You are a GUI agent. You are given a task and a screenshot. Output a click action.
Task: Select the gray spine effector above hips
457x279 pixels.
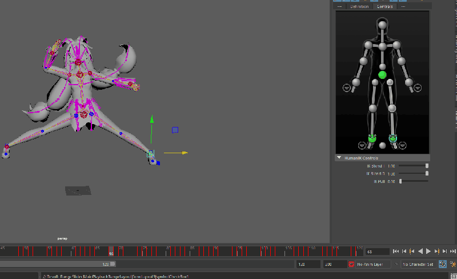[x=382, y=66]
